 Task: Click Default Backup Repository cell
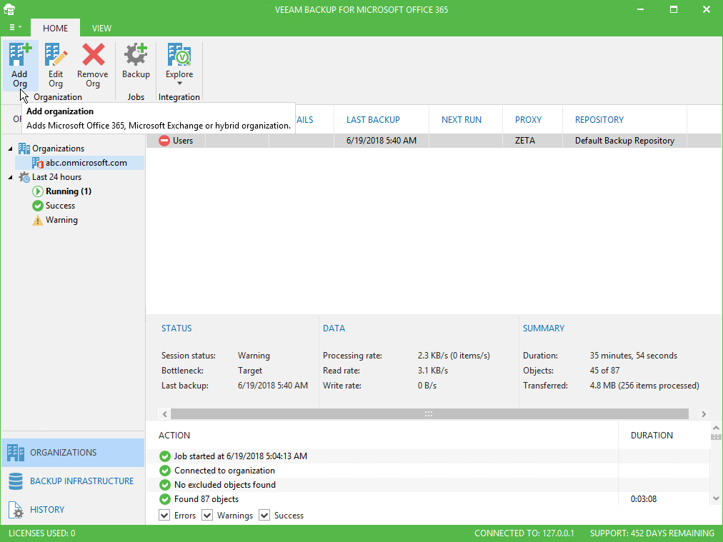point(624,141)
